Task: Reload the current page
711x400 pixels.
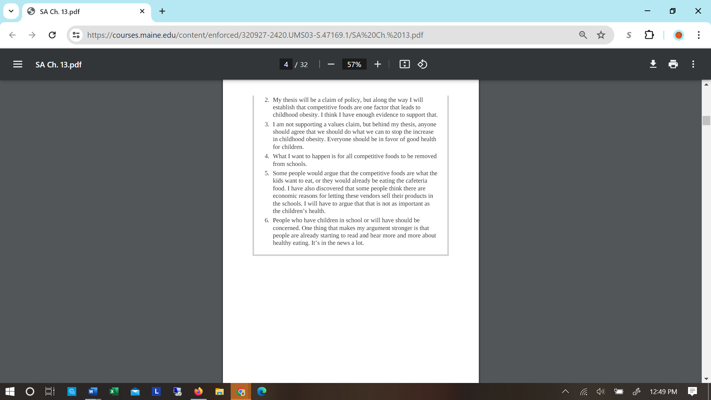Action: 52,35
